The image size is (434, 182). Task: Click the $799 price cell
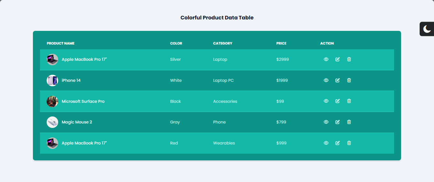pyautogui.click(x=281, y=122)
